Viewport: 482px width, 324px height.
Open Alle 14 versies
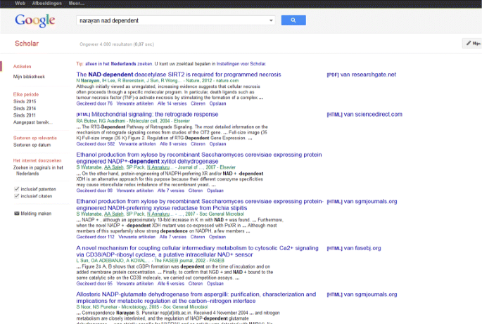pyautogui.click(x=172, y=103)
